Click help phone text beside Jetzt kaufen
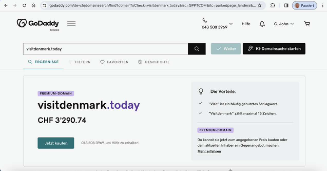Image resolution: width=327 pixels, height=171 pixels. coord(110,143)
